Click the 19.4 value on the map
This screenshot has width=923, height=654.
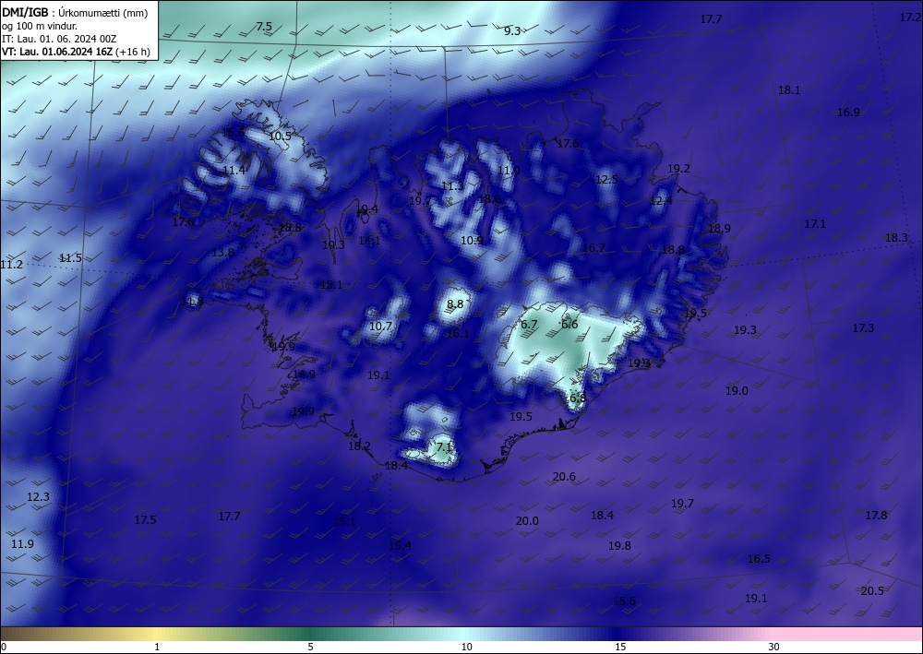point(367,209)
